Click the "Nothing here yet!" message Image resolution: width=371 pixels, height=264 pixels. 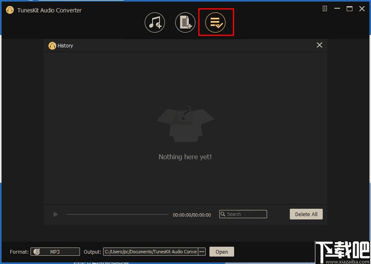click(185, 157)
